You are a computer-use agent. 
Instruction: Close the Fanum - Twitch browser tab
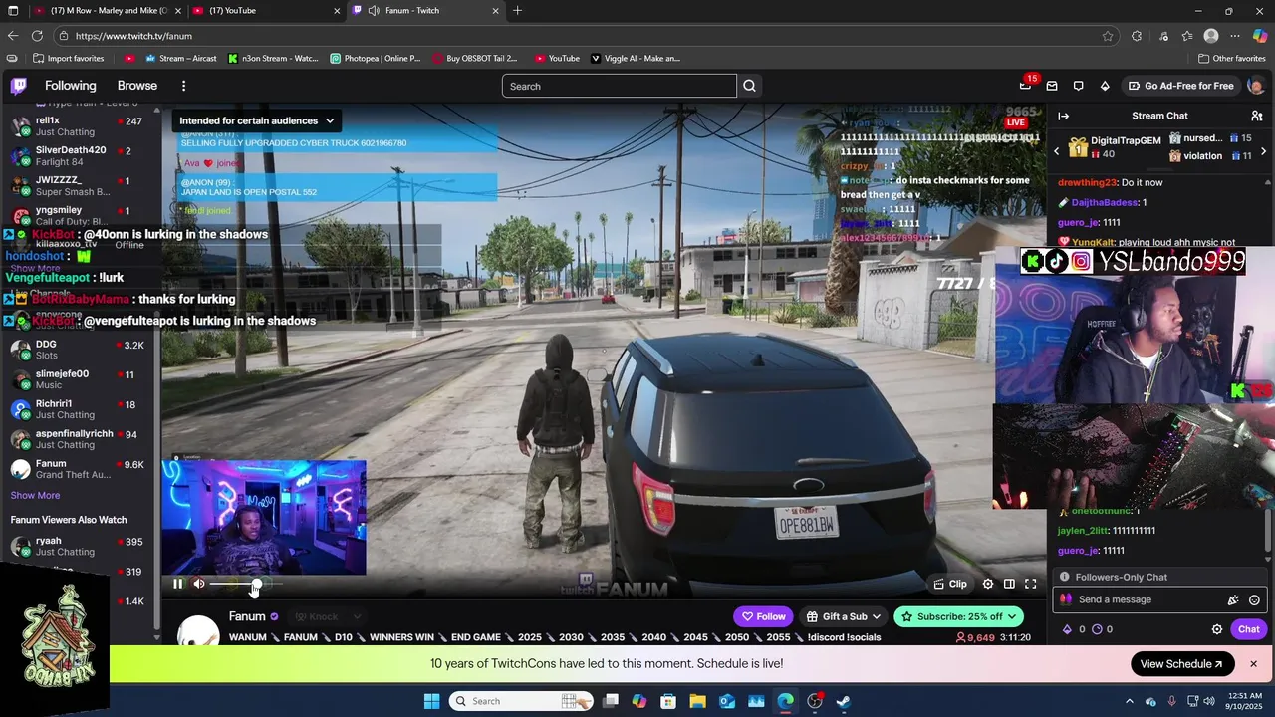point(495,11)
